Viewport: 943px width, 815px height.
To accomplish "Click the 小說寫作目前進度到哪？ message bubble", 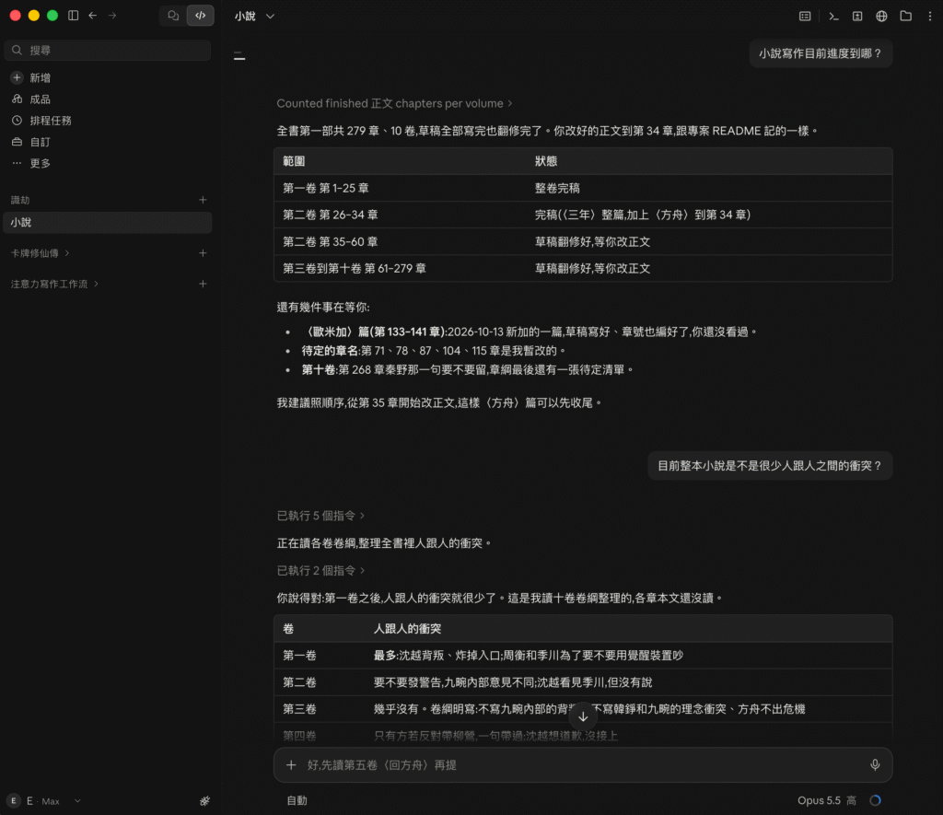I will 821,53.
